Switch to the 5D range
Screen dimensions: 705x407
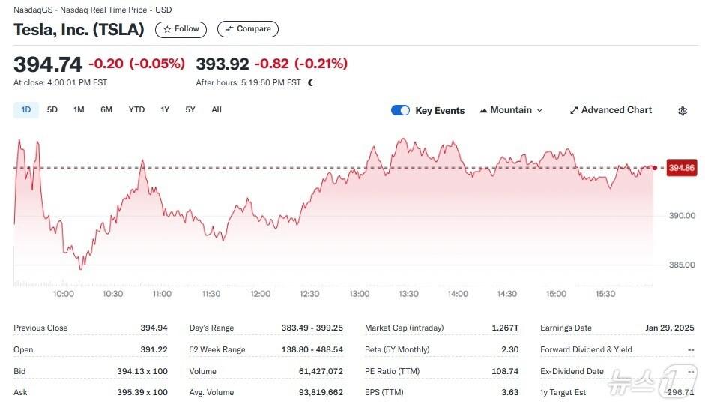point(52,110)
